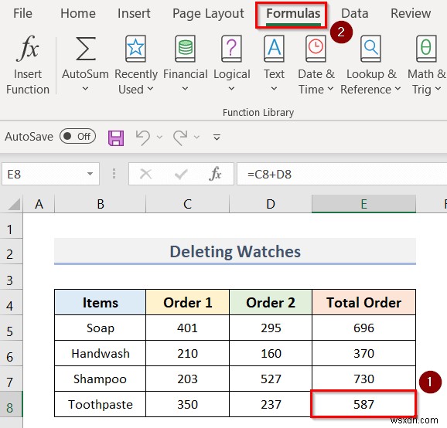The width and height of the screenshot is (447, 428).
Task: Open Recently Used functions star icon
Action: [x=135, y=49]
